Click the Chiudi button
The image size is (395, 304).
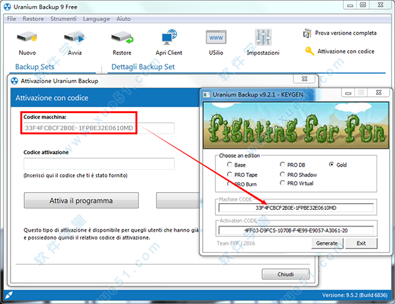click(x=286, y=274)
